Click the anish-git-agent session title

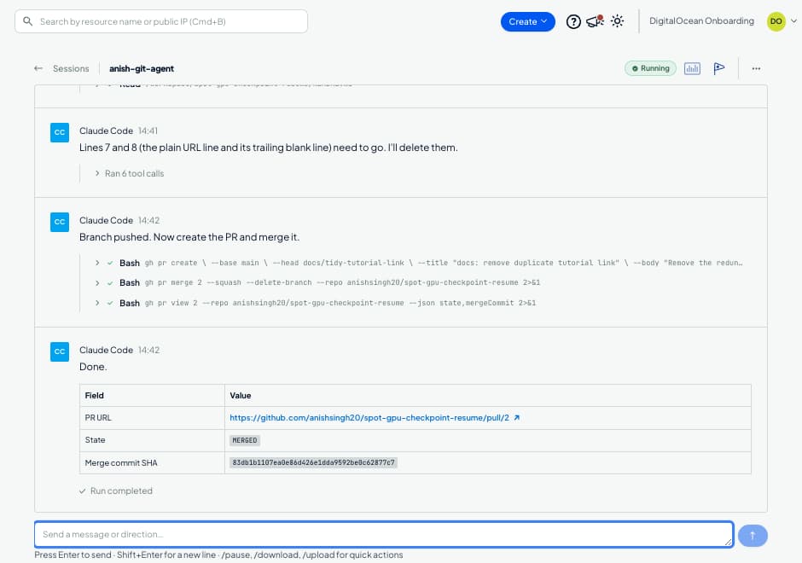(x=142, y=68)
